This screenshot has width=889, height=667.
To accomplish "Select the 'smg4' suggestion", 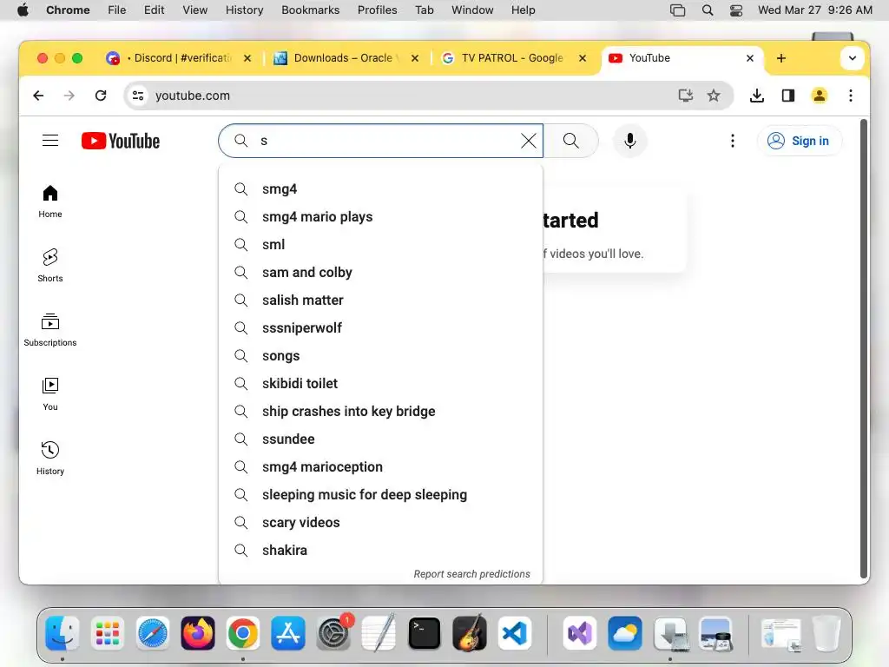I will point(380,188).
